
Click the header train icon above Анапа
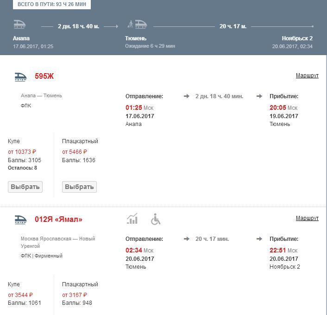tap(19, 24)
